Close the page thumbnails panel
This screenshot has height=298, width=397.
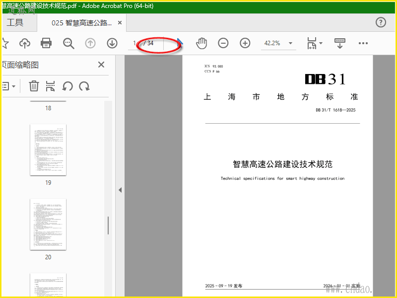coord(101,65)
